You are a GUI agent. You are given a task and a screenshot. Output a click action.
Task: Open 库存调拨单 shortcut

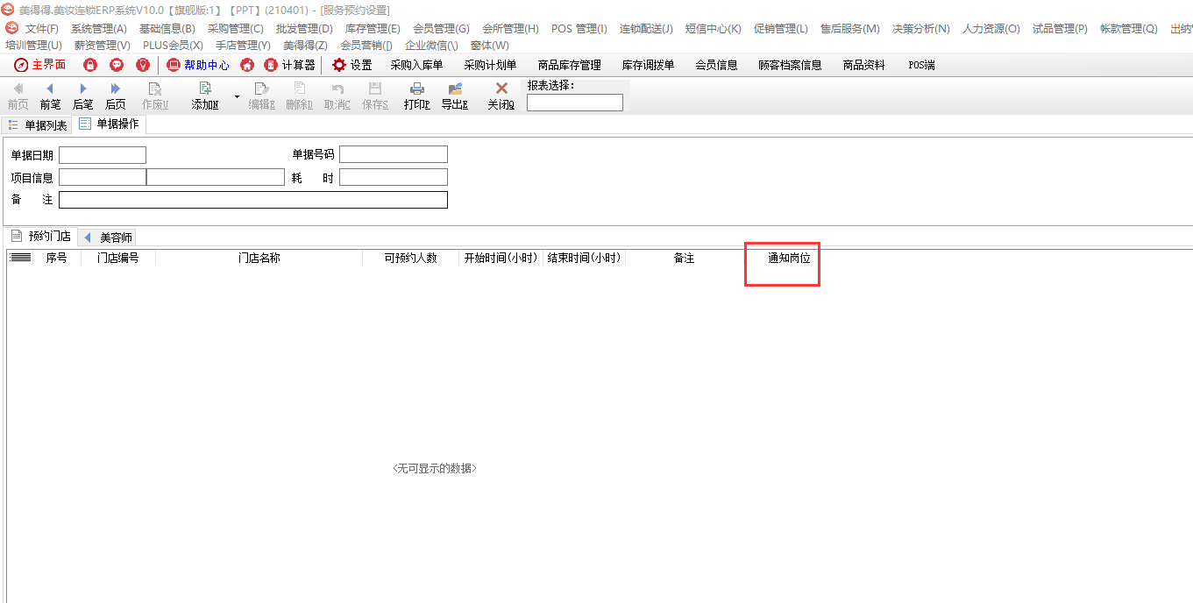649,65
